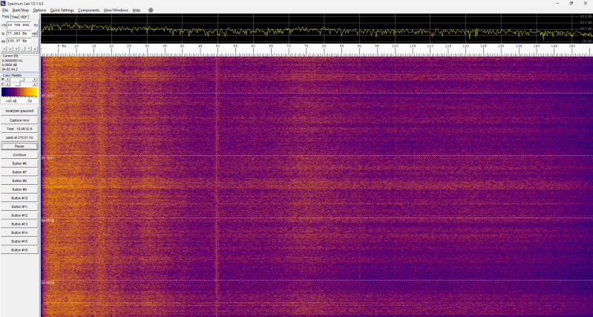Click the opt button beside fc field
Viewport: 593px width, 317px height.
pos(34,33)
